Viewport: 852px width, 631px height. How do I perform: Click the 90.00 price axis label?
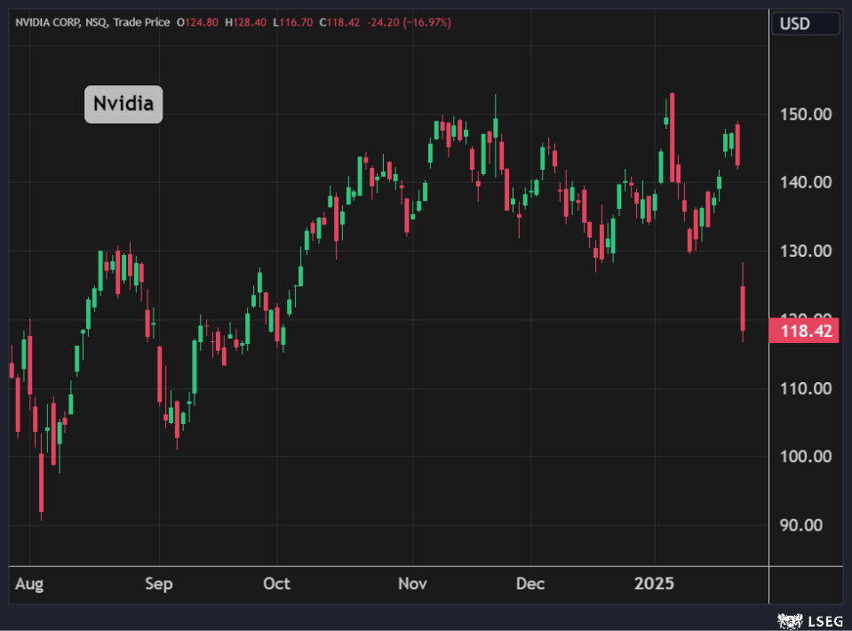[801, 525]
